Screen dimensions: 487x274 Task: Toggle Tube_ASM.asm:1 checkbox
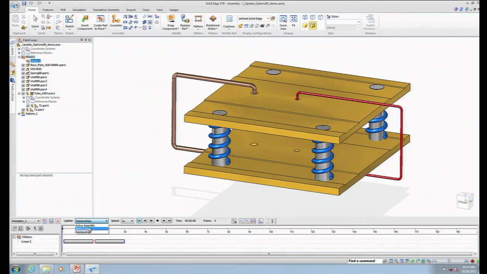click(x=23, y=94)
